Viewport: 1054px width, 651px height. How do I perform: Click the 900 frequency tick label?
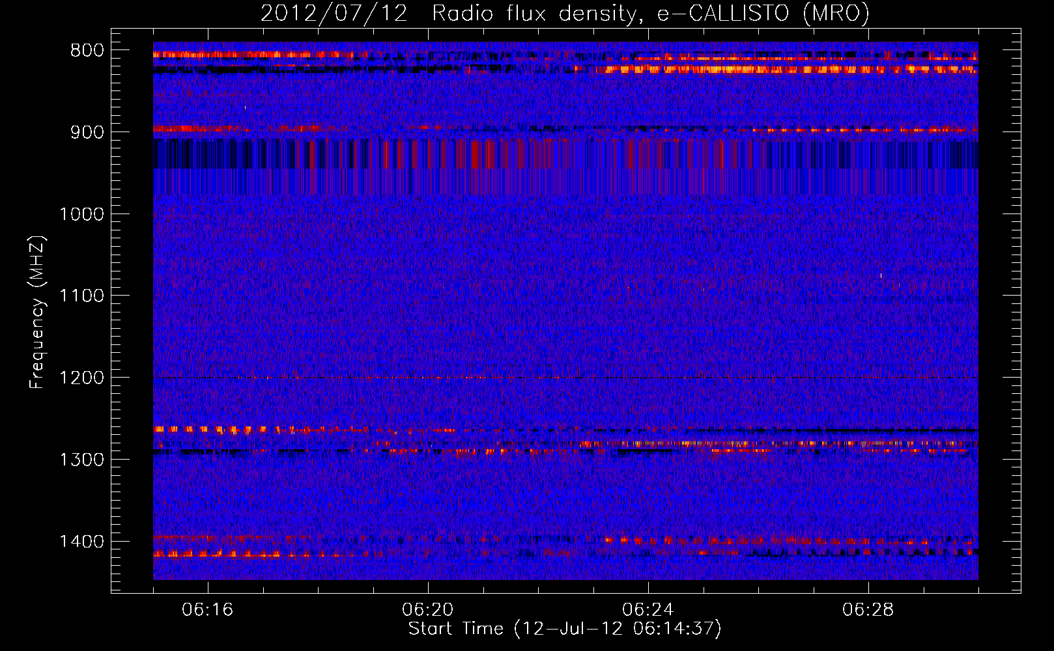pyautogui.click(x=87, y=132)
